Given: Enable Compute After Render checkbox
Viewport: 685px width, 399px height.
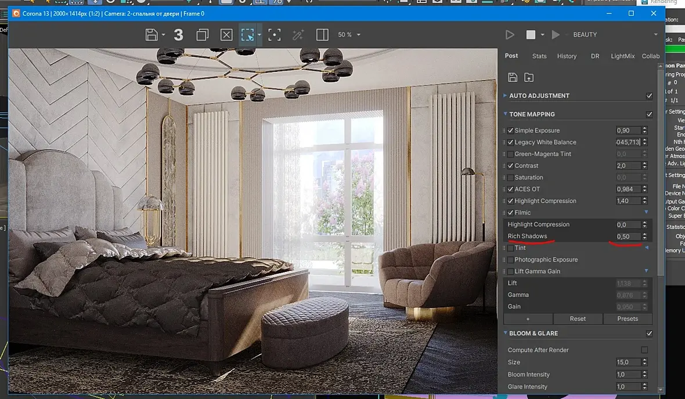Looking at the screenshot, I should point(644,350).
